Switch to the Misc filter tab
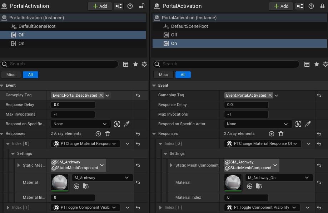Image resolution: width=328 pixels, height=213 pixels. 11,75
